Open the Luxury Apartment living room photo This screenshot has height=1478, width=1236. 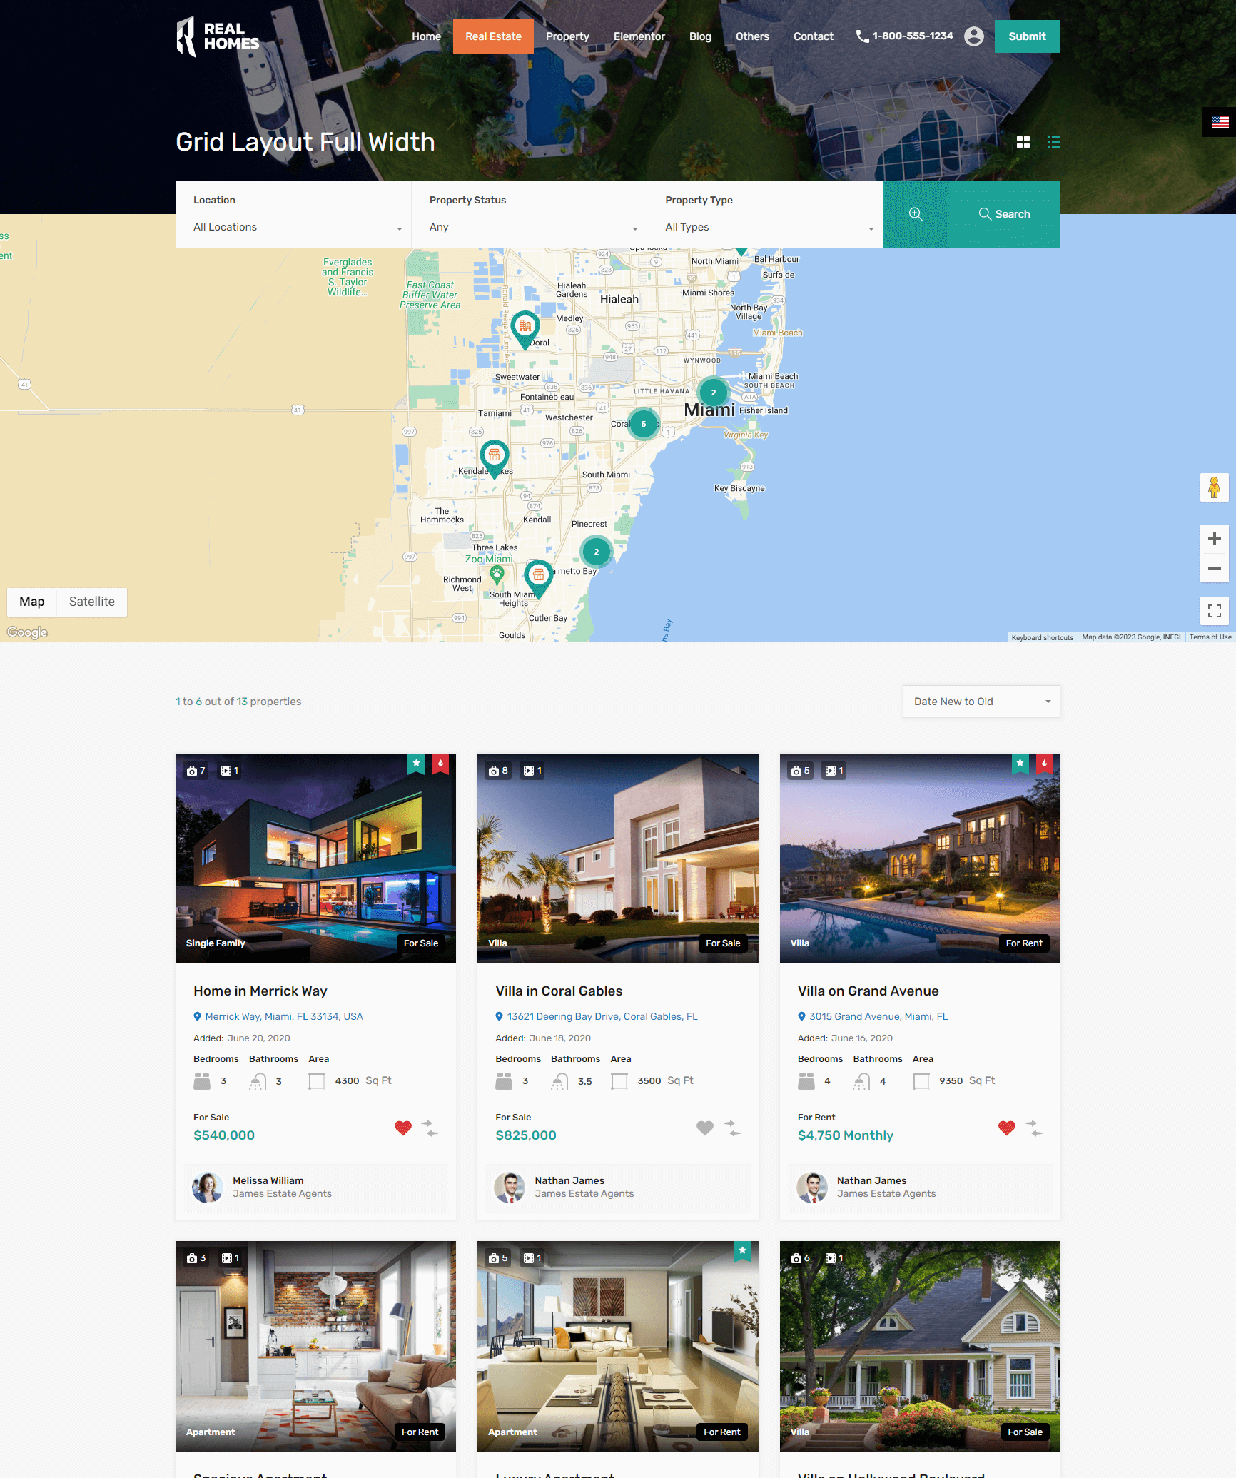pos(618,1346)
